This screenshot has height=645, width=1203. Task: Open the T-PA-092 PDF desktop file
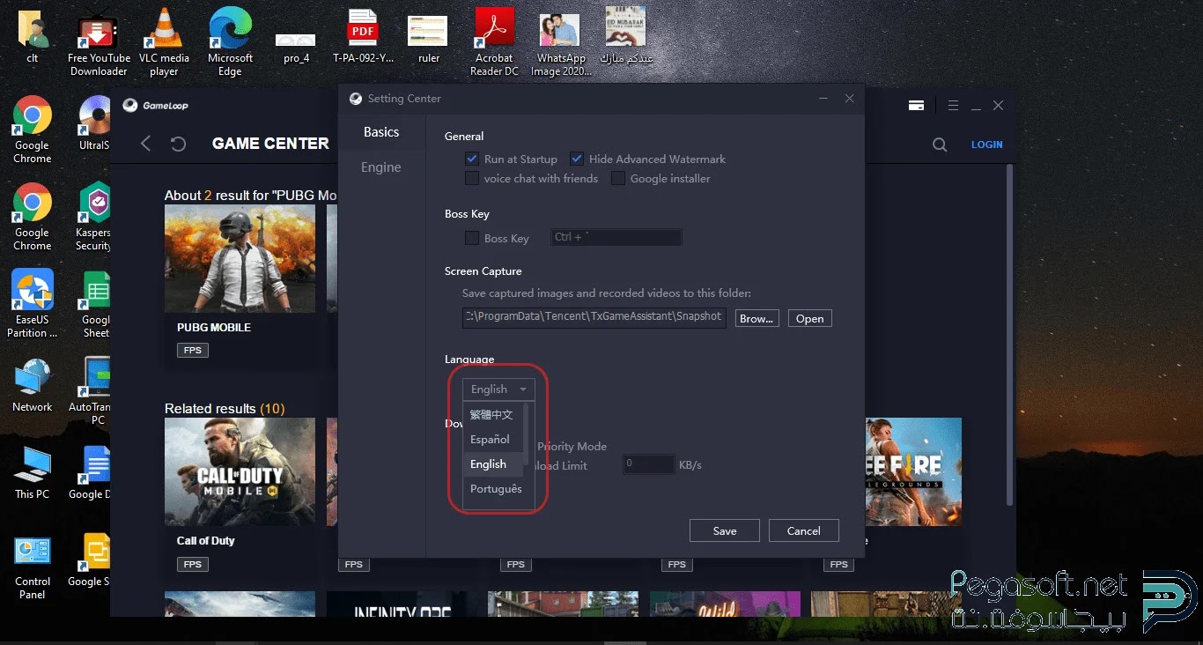[363, 37]
